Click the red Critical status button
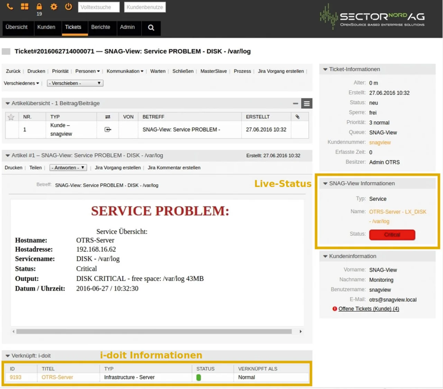The width and height of the screenshot is (443, 389). (392, 235)
